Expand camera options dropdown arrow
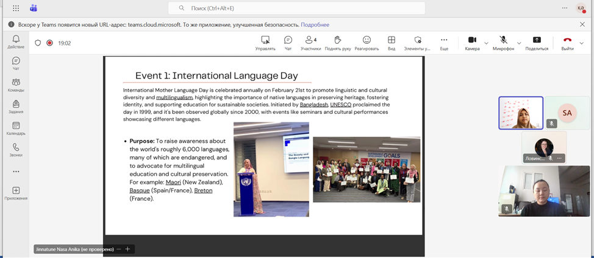Screen dimensions: 594x258 pos(486,43)
